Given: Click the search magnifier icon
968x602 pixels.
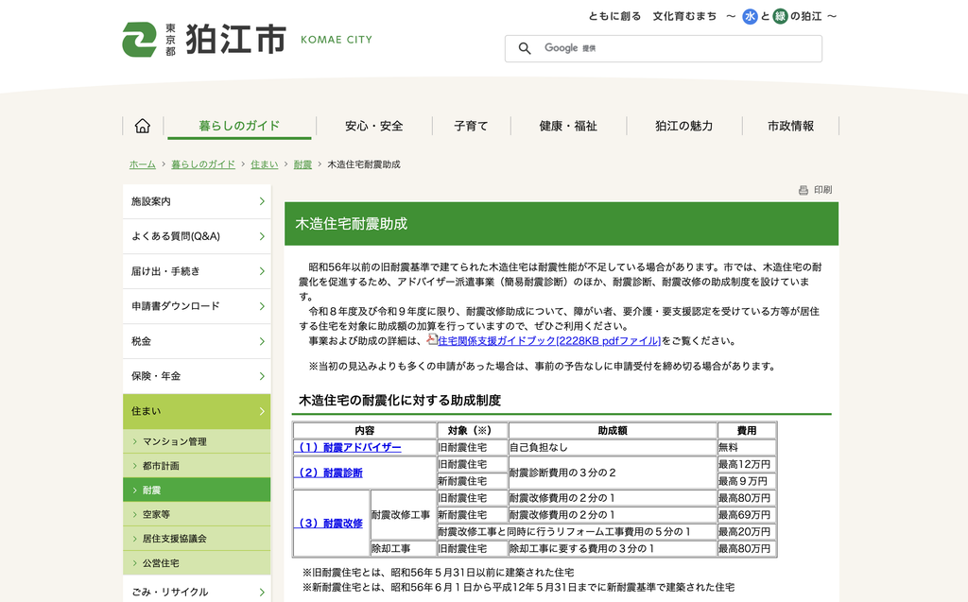Looking at the screenshot, I should point(524,48).
